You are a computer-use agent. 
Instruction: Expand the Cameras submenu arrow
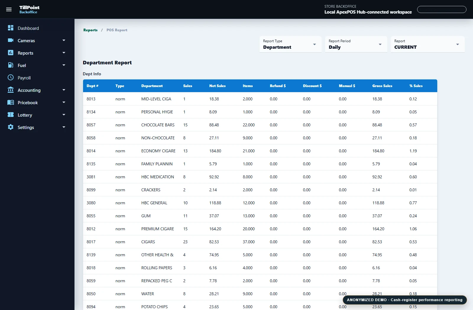64,40
